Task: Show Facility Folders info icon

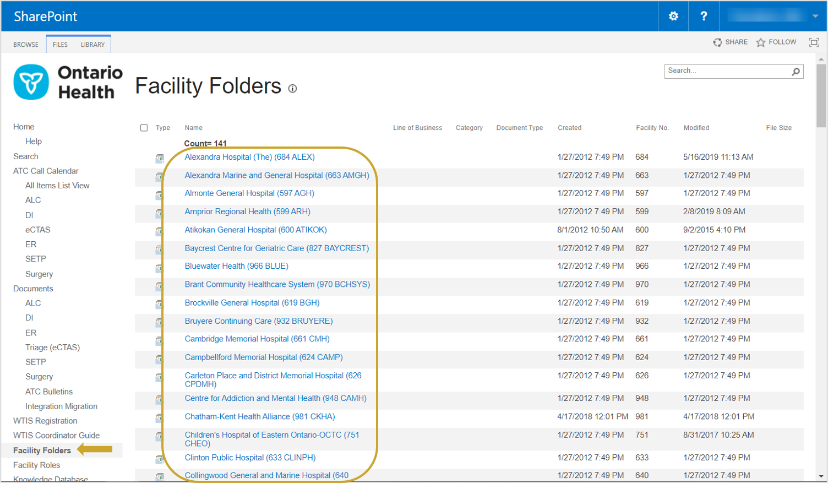Action: pos(292,89)
